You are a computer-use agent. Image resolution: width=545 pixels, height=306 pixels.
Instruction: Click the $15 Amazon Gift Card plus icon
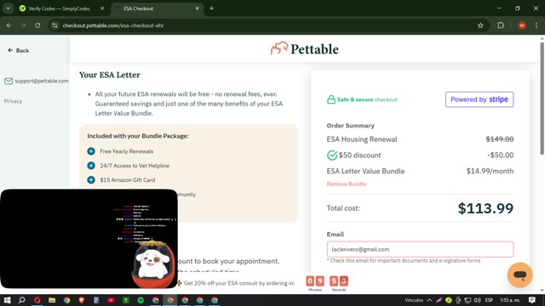click(x=91, y=179)
